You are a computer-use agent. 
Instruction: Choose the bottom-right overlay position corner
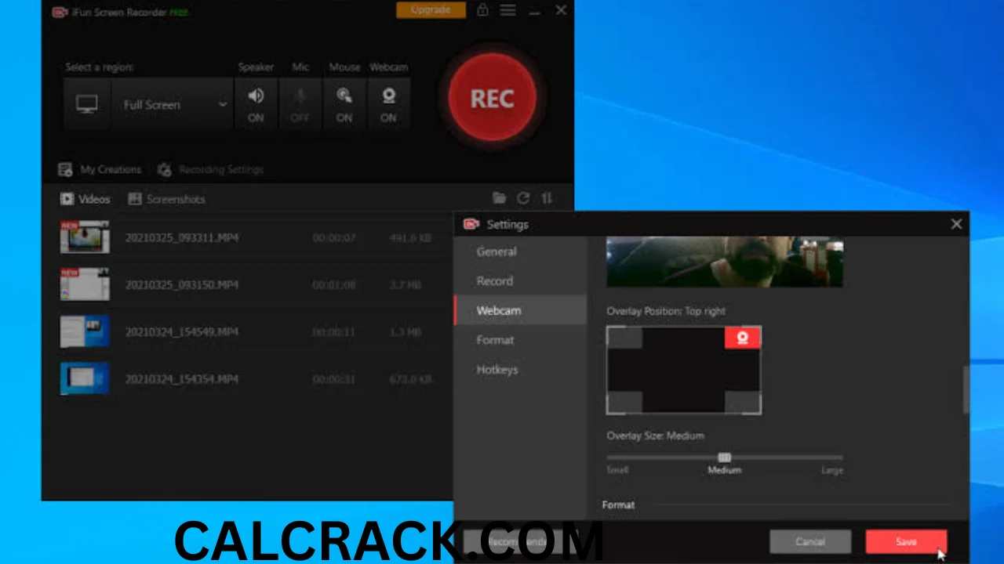pos(742,403)
